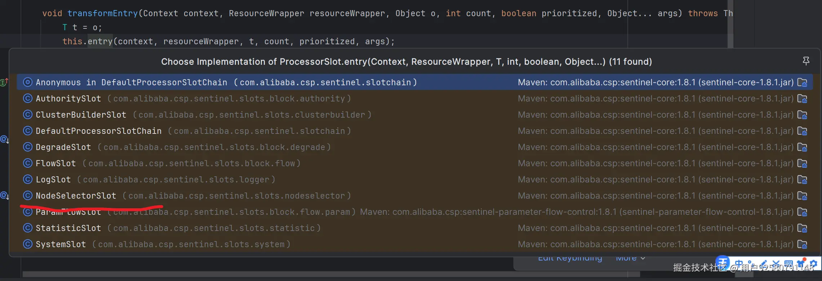The width and height of the screenshot is (822, 281).
Task: Open the DegradeSlot implementation
Action: (414, 147)
